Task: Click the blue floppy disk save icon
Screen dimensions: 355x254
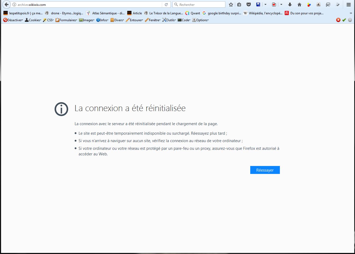Action: 258,5
